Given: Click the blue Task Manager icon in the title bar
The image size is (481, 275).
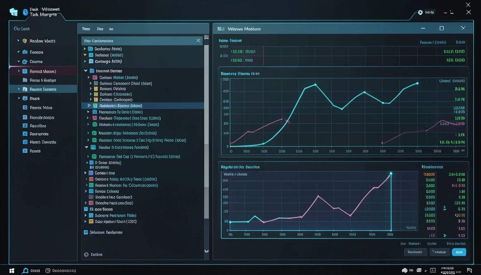Looking at the screenshot, I should click(25, 12).
